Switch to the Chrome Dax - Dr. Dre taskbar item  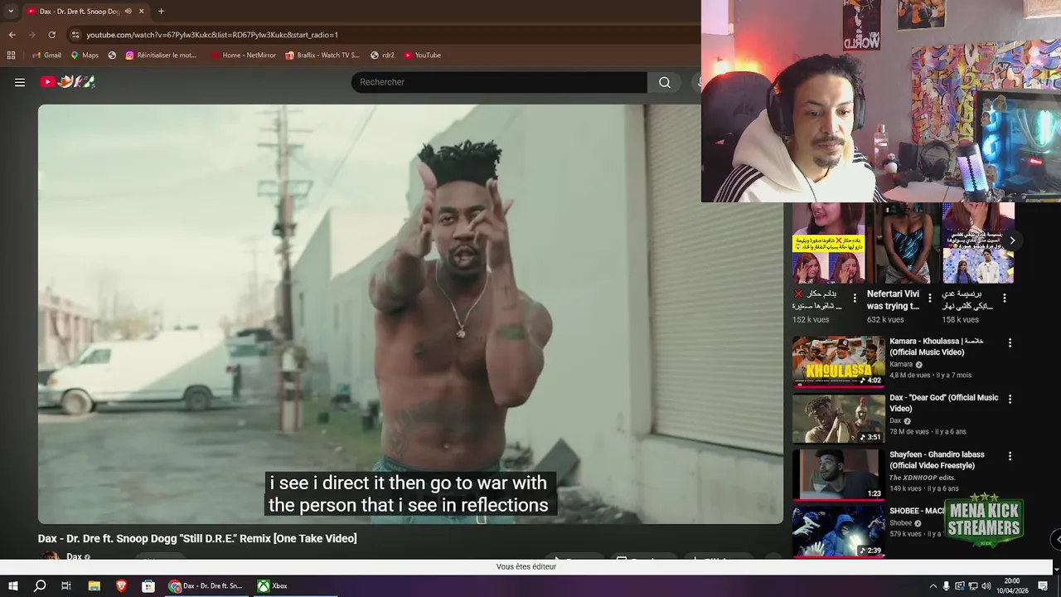coord(206,586)
